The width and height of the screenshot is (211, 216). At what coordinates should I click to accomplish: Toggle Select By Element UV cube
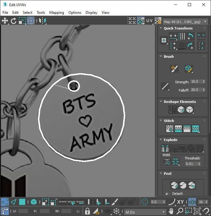coord(34,202)
